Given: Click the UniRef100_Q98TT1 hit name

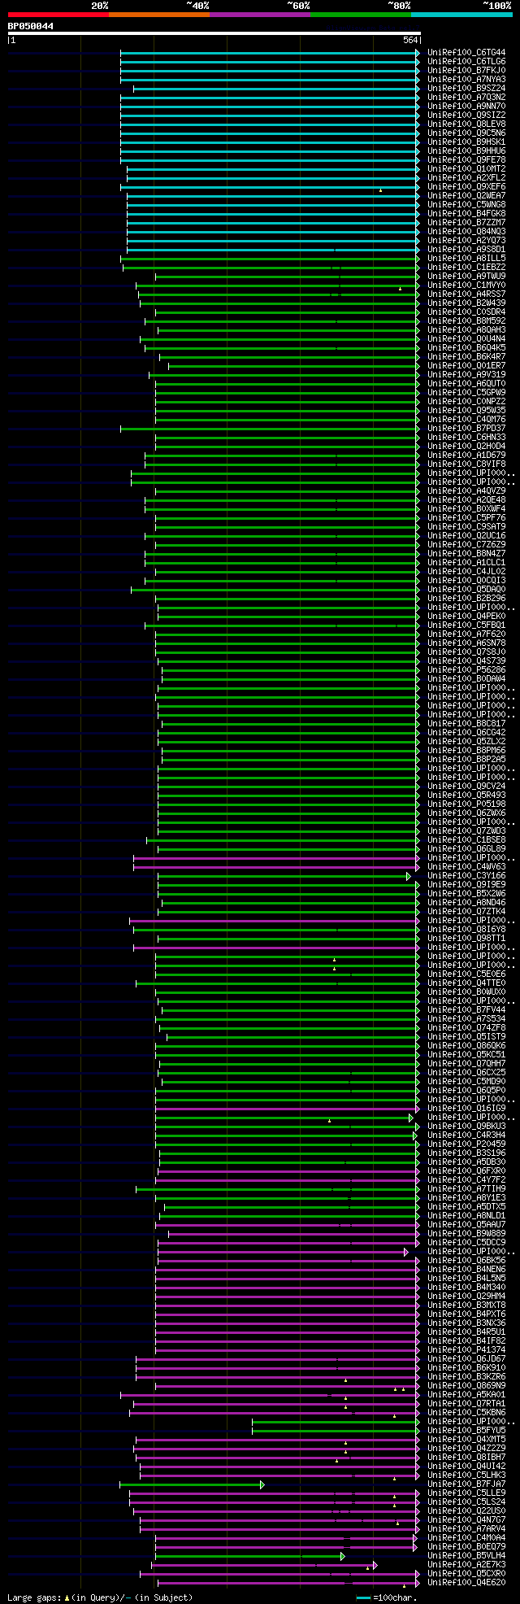Looking at the screenshot, I should 466,939.
